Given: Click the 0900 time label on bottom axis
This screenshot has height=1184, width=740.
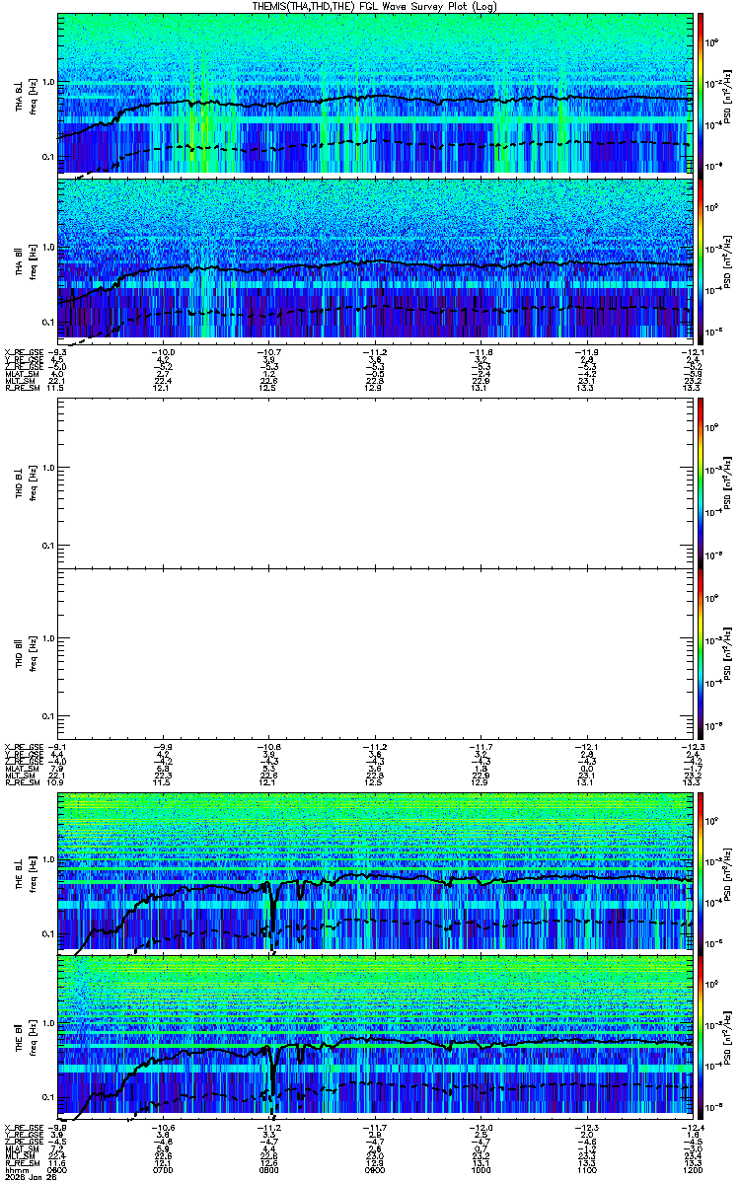Looking at the screenshot, I should pyautogui.click(x=375, y=1169).
